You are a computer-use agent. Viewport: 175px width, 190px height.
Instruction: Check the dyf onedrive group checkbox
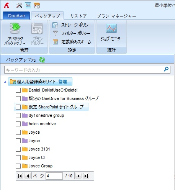(x=18, y=115)
